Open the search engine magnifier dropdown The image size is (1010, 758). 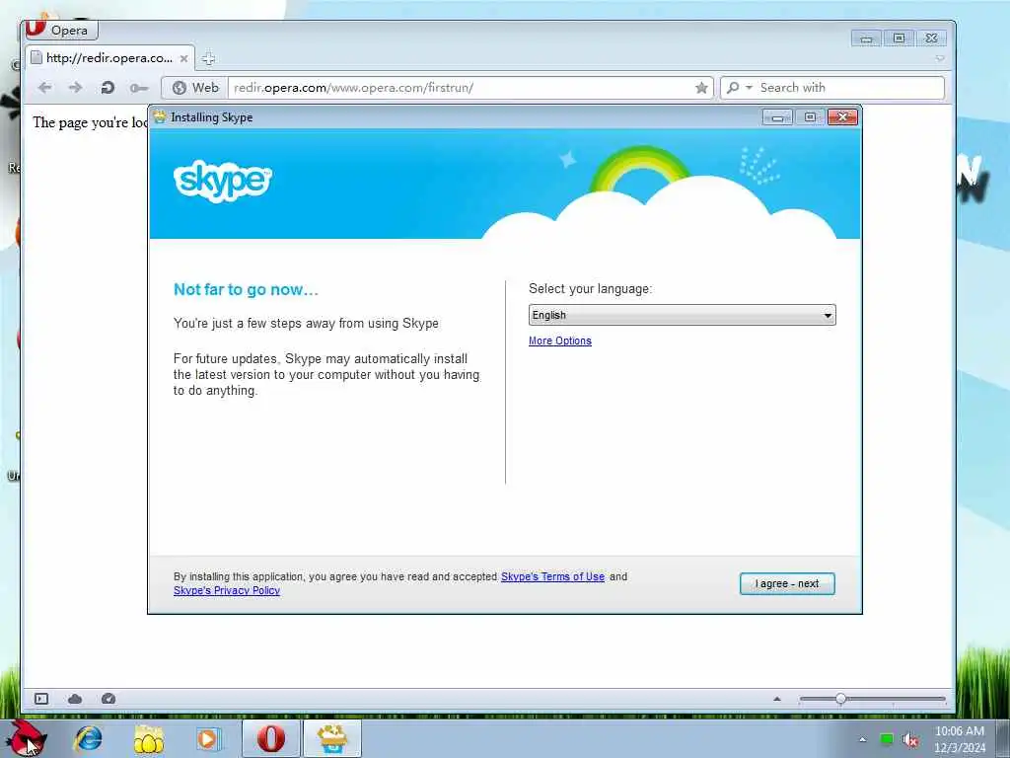point(739,88)
